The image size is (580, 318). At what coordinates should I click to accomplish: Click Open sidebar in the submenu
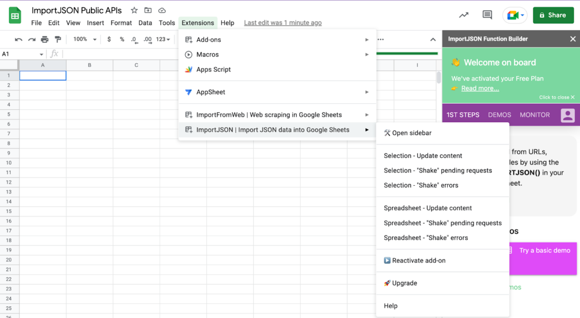pos(411,133)
